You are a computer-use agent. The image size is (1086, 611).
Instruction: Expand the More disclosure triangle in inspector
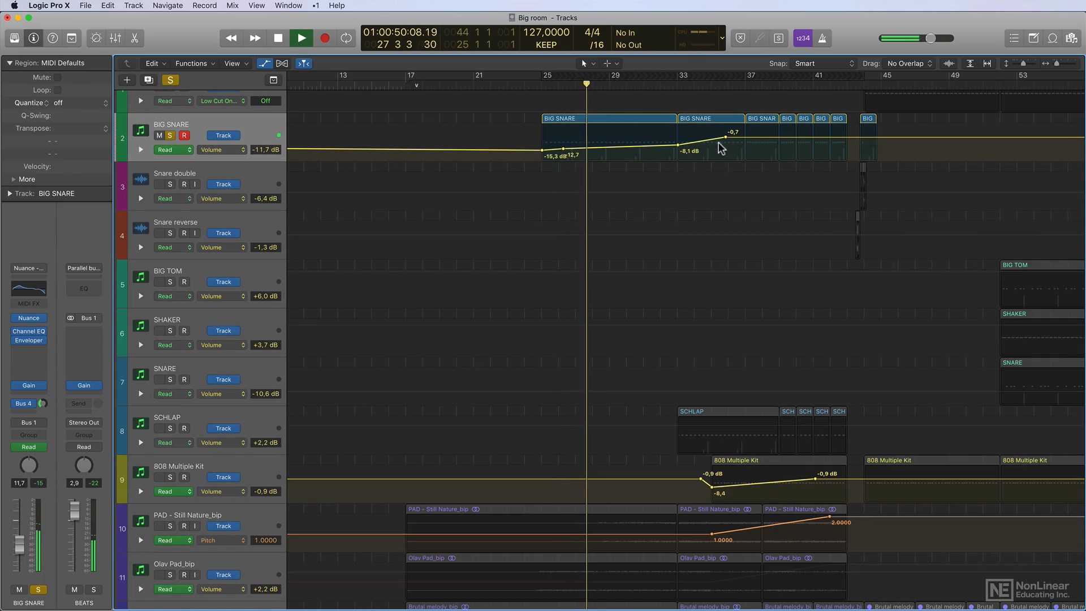click(x=14, y=179)
